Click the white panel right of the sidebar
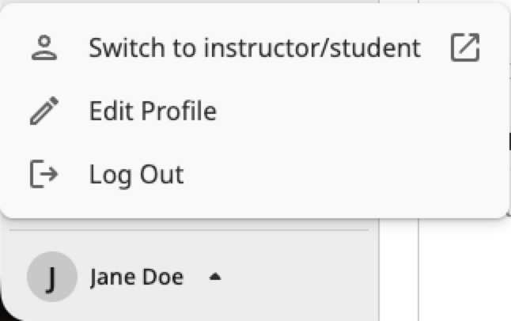Image resolution: width=511 pixels, height=321 pixels. click(465, 270)
